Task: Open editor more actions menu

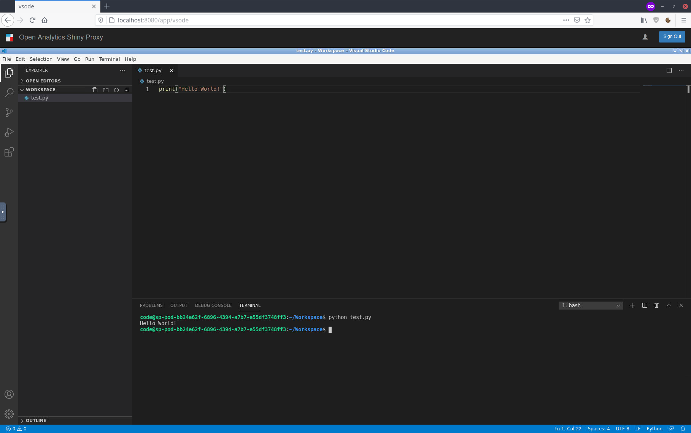Action: pyautogui.click(x=681, y=70)
